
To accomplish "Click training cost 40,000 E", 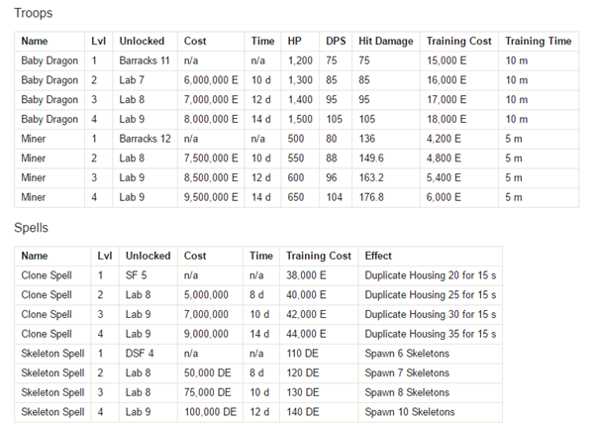I will [x=306, y=295].
